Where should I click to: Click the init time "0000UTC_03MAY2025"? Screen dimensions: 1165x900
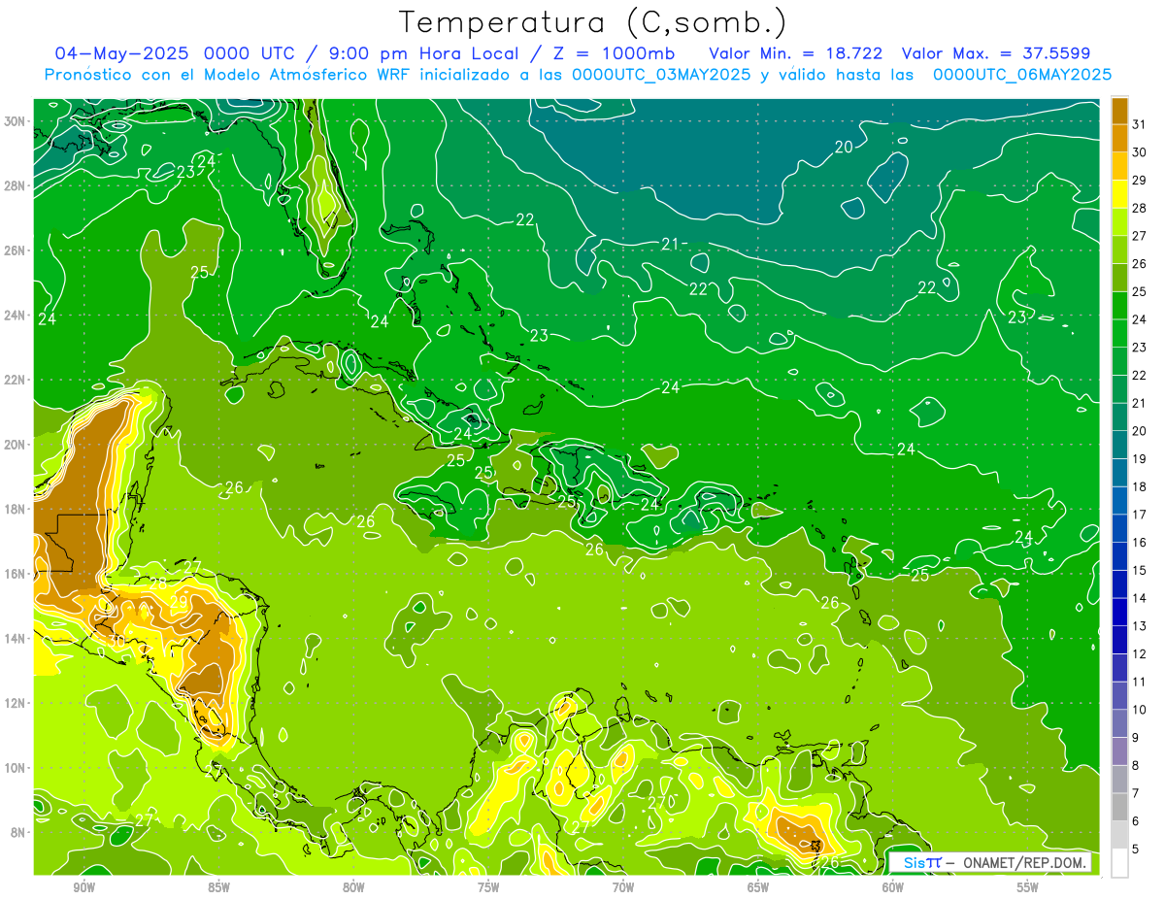point(661,75)
